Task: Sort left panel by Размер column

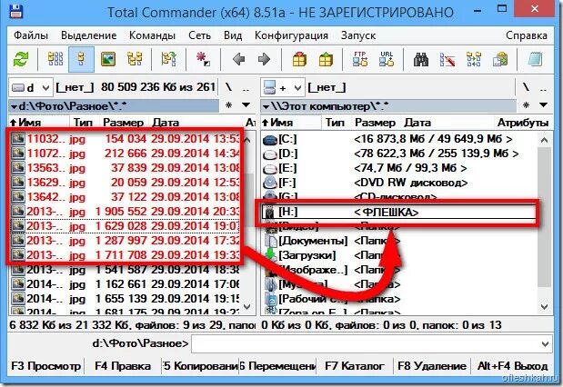Action: pyautogui.click(x=123, y=123)
